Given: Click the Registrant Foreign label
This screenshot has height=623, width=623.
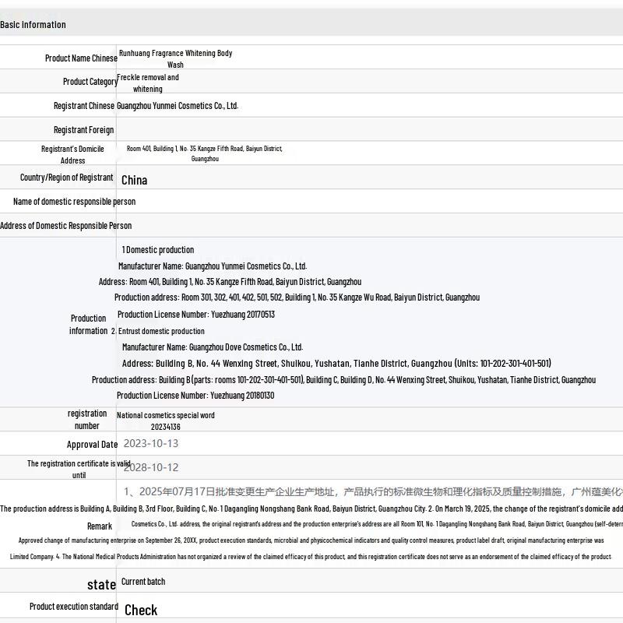Looking at the screenshot, I should coord(83,130).
